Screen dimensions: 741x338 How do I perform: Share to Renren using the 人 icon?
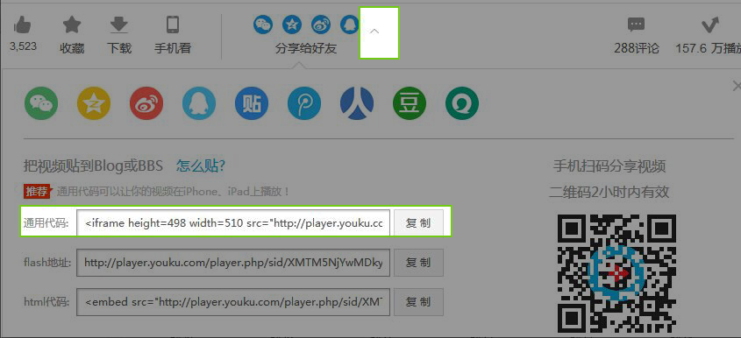click(x=357, y=103)
